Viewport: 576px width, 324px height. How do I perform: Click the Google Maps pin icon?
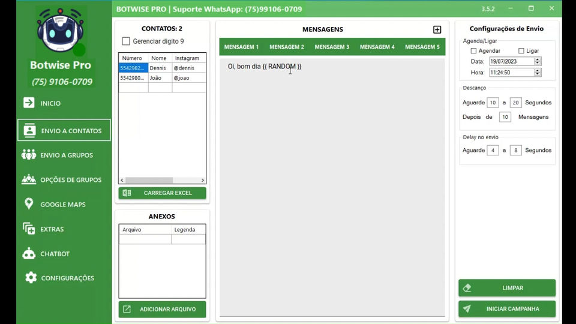29,204
